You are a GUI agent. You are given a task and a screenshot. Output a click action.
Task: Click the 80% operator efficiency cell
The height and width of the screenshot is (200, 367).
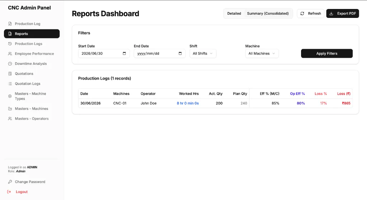(x=301, y=103)
